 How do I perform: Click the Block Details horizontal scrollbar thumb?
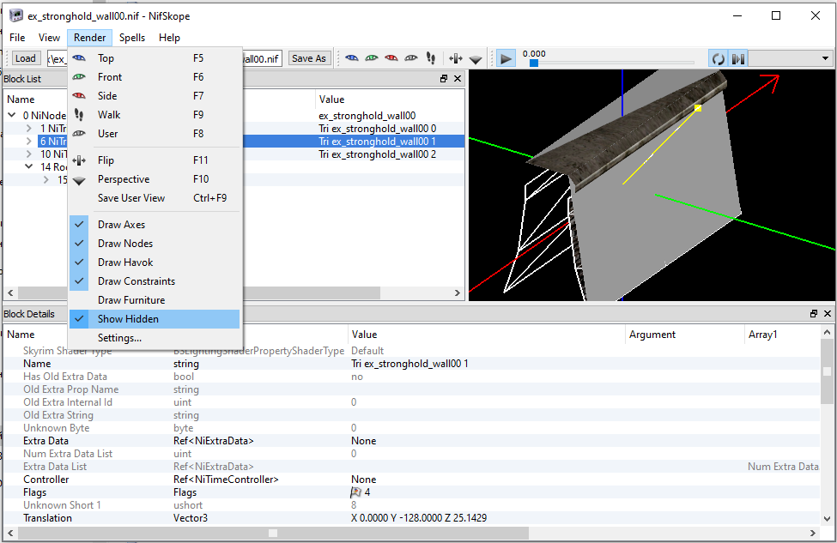(x=273, y=533)
